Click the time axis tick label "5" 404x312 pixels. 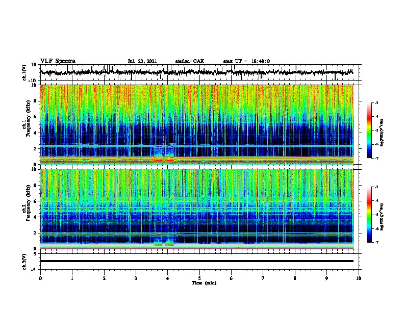tap(199, 278)
